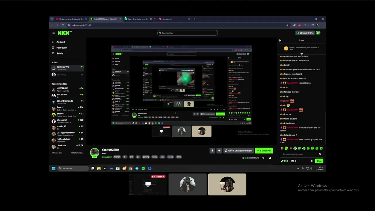The height and width of the screenshot is (211, 375).
Task: Open Telegram from the taskbar
Action: click(x=137, y=169)
